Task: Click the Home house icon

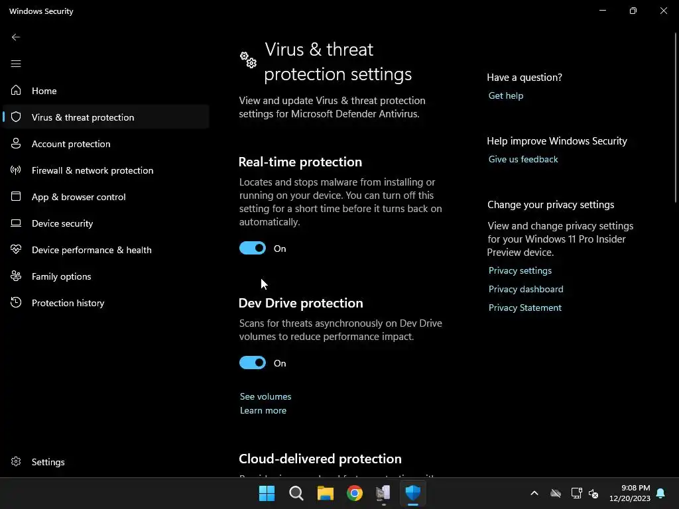Action: [16, 90]
